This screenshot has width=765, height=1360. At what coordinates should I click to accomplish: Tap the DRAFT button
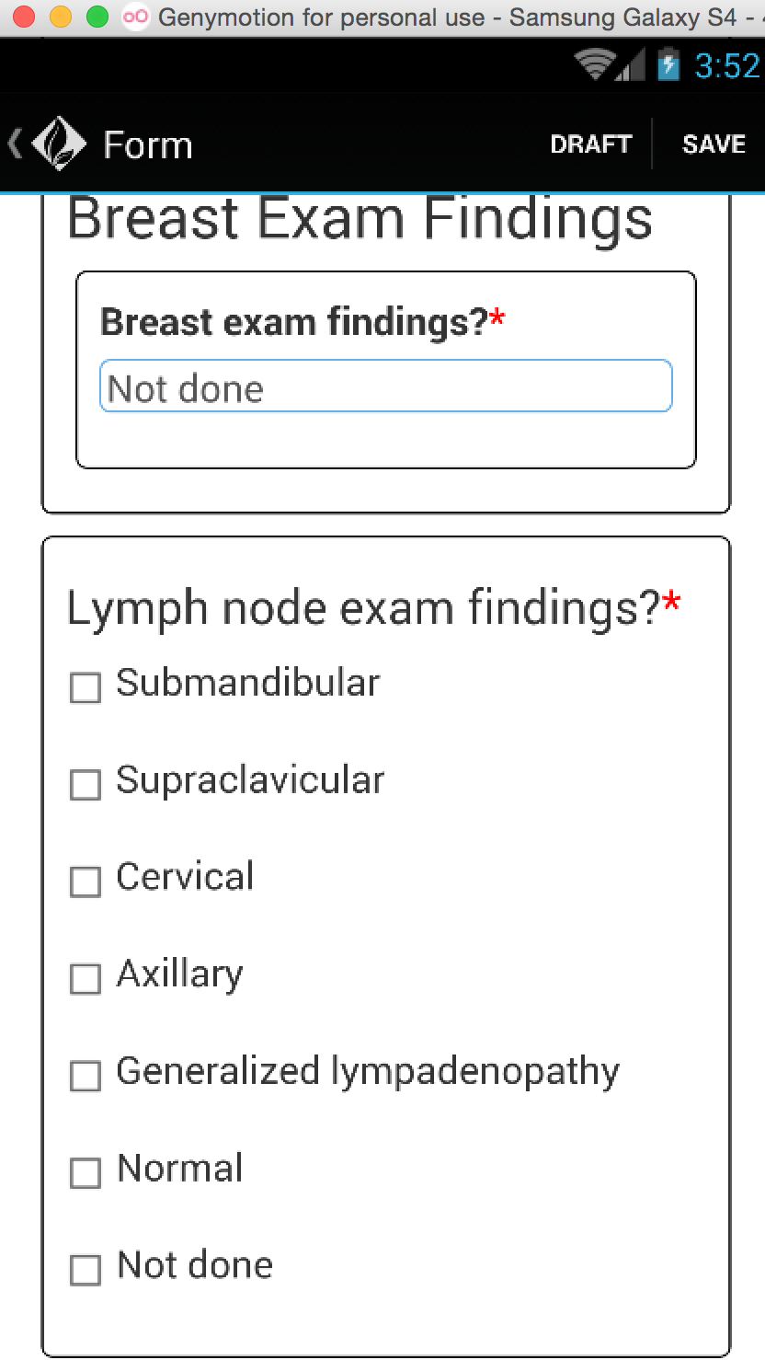(590, 144)
